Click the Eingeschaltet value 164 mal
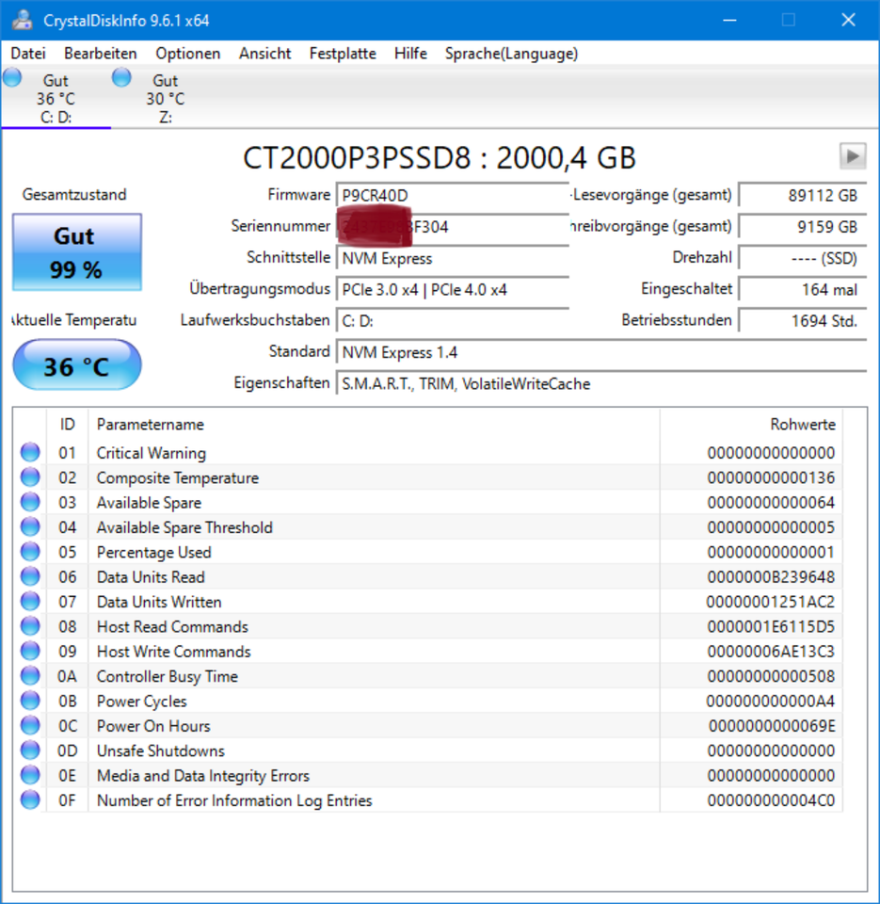The image size is (880, 904). pos(803,289)
